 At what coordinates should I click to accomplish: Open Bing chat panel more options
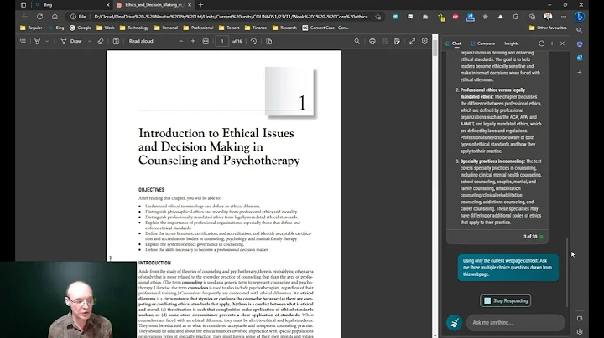(552, 44)
